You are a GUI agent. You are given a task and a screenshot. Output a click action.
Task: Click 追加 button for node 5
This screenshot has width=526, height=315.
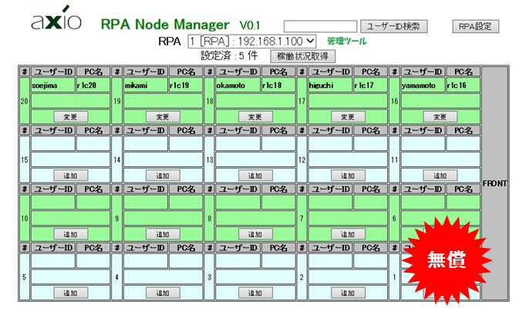(71, 293)
